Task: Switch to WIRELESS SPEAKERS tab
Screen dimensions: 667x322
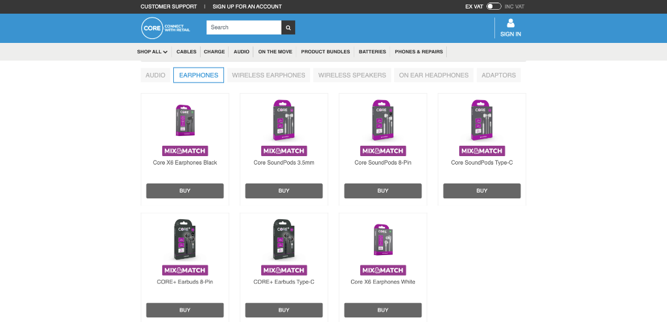Action: [x=352, y=75]
